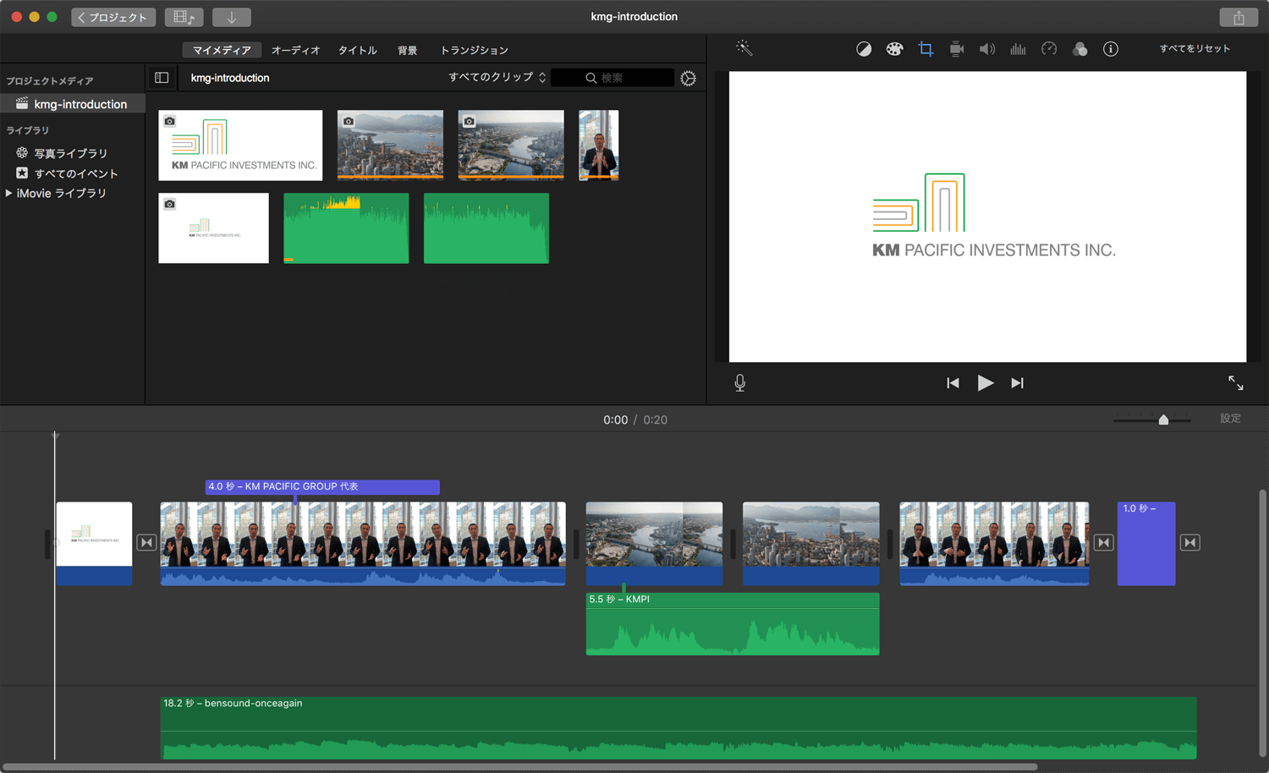Click すべてをリセット button
This screenshot has height=773, width=1269.
click(x=1195, y=48)
